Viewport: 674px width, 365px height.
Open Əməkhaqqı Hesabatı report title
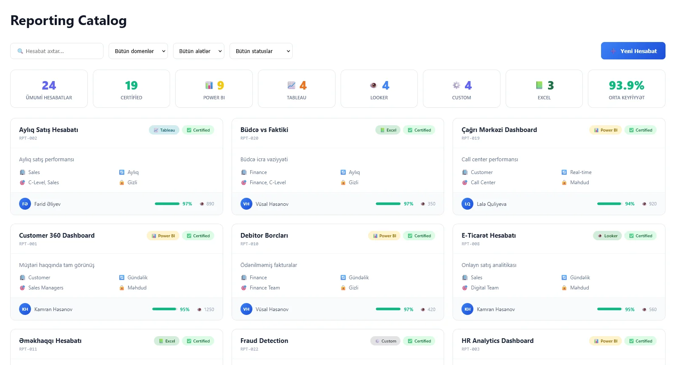tap(50, 341)
